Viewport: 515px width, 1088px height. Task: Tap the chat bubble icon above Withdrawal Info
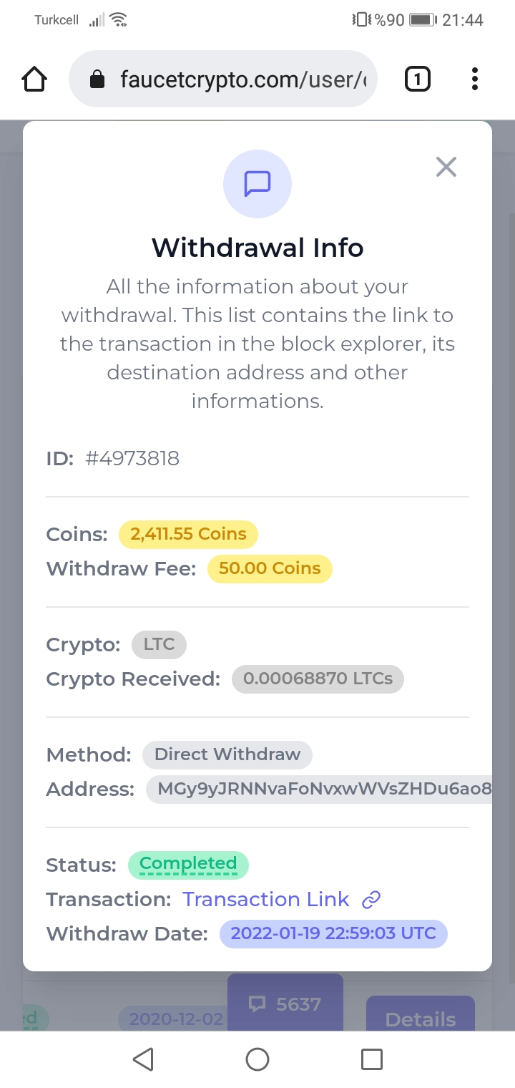(257, 183)
